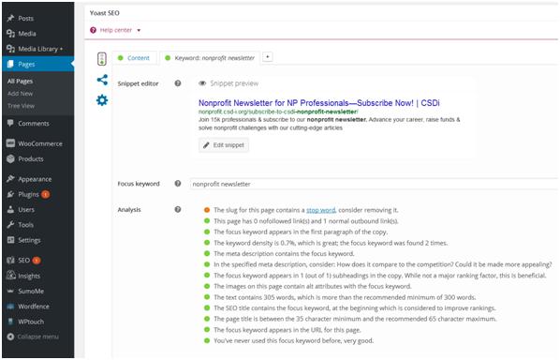
Task: Click the pencil icon on Edit snippet
Action: tap(206, 145)
